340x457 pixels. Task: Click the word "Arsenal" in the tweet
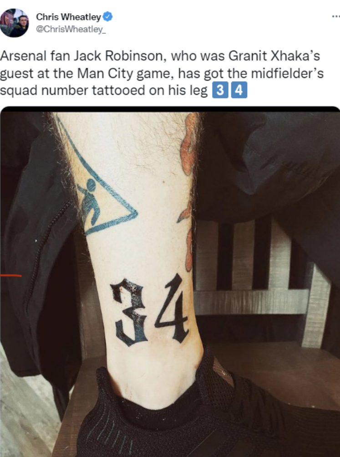point(23,56)
